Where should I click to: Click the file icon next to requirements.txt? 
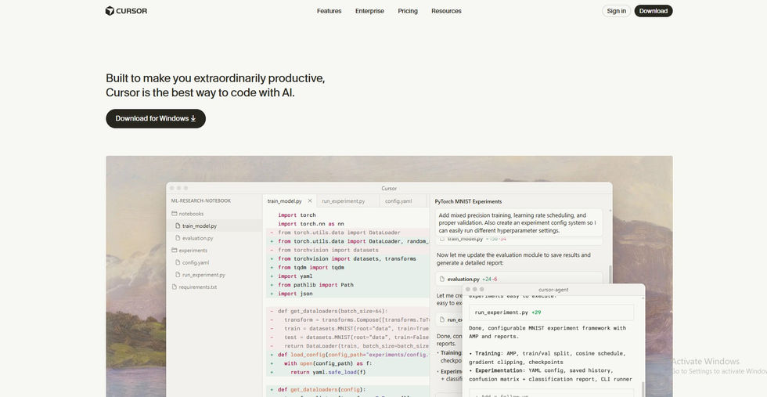(x=174, y=287)
